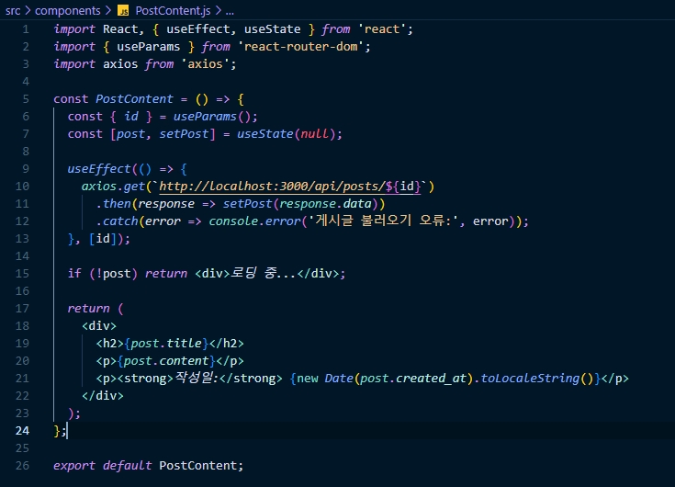Click useEffect in the line 1 import

(198, 29)
